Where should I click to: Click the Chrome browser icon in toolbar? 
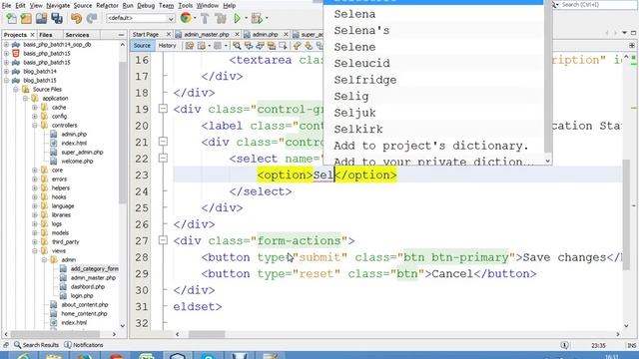(x=186, y=18)
